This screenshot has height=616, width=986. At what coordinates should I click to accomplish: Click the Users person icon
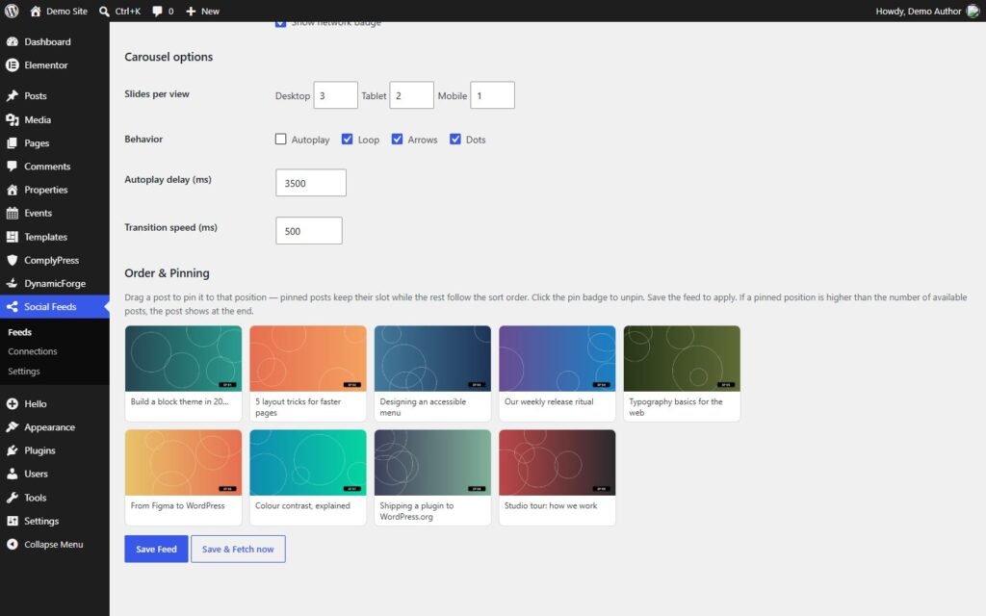[x=12, y=474]
